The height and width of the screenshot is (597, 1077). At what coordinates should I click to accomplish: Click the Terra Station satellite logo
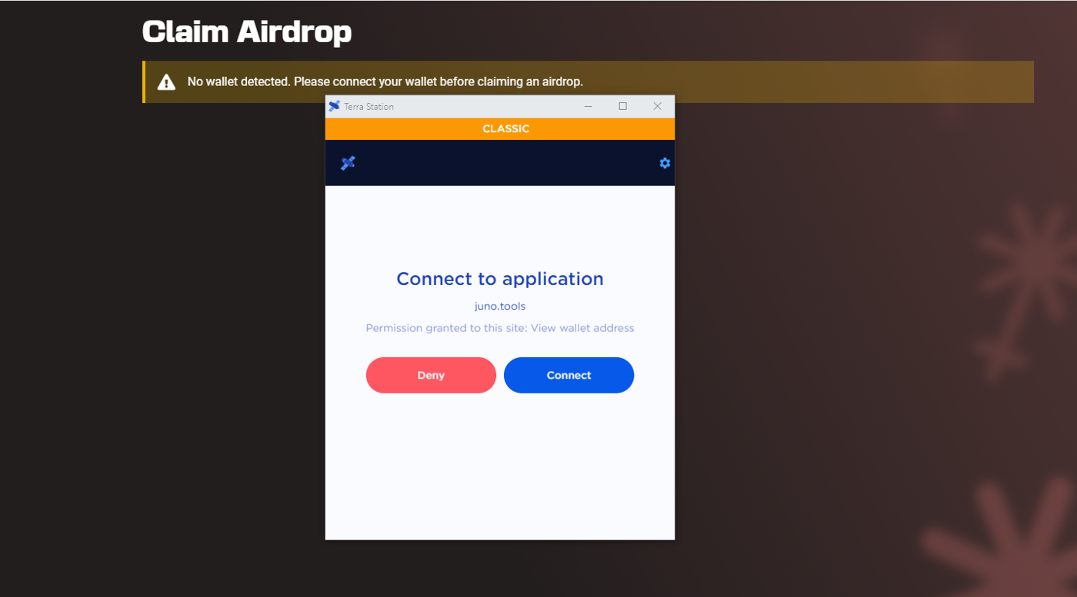click(348, 163)
